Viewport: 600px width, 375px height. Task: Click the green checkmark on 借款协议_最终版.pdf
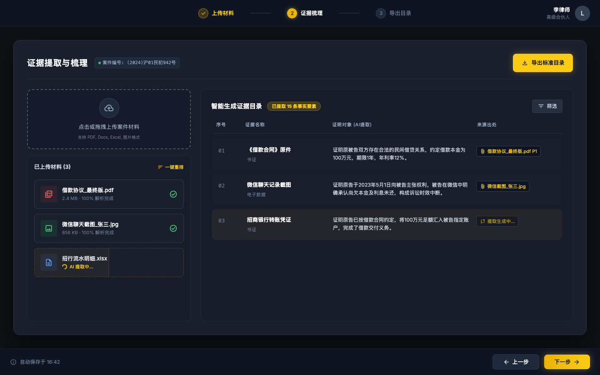[173, 194]
